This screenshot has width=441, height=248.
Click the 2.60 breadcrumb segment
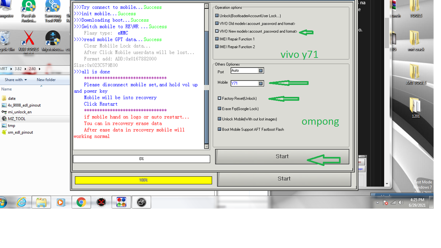pos(32,69)
